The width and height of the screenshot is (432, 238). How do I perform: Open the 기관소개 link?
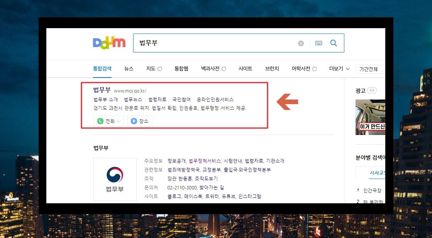pos(275,161)
